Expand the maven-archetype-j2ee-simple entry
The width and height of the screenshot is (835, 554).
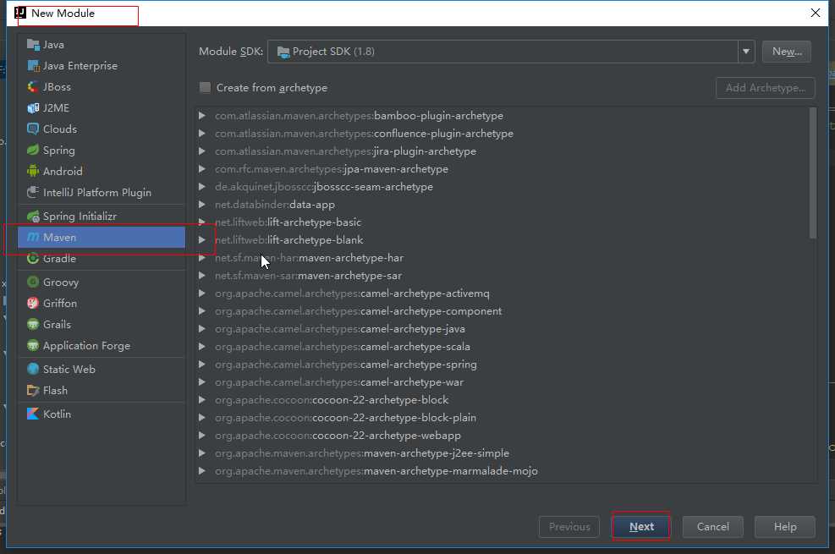click(x=202, y=453)
